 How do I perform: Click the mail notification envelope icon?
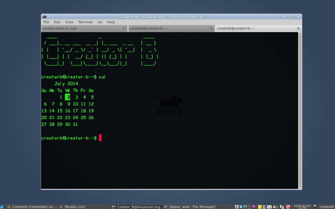[x=269, y=207]
